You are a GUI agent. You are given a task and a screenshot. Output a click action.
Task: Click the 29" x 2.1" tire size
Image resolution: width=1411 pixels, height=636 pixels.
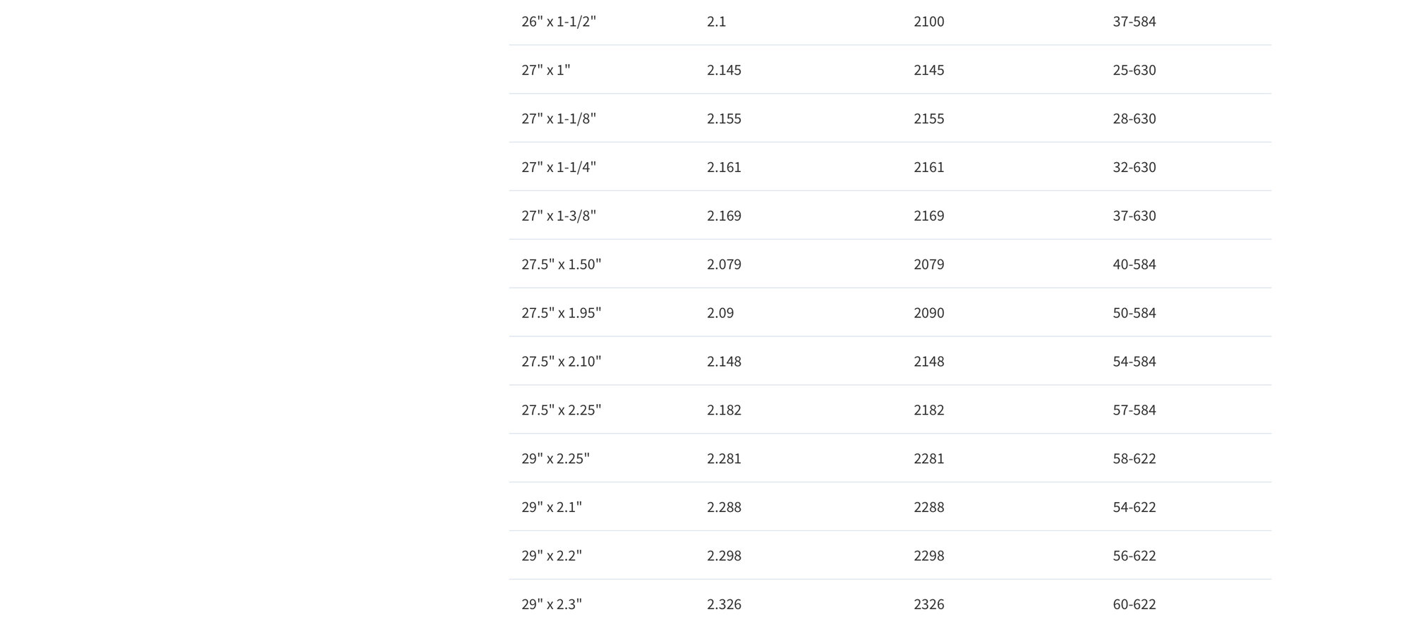click(x=552, y=508)
